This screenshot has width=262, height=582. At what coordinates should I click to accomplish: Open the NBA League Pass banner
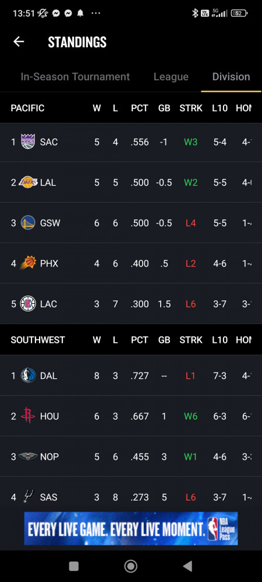tap(131, 528)
